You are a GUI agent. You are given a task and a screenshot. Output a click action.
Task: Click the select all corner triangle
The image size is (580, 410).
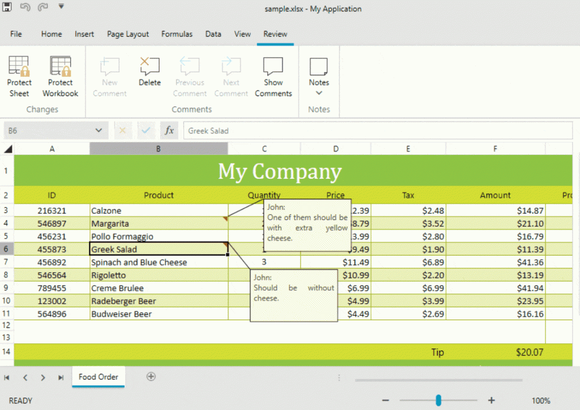click(x=8, y=149)
